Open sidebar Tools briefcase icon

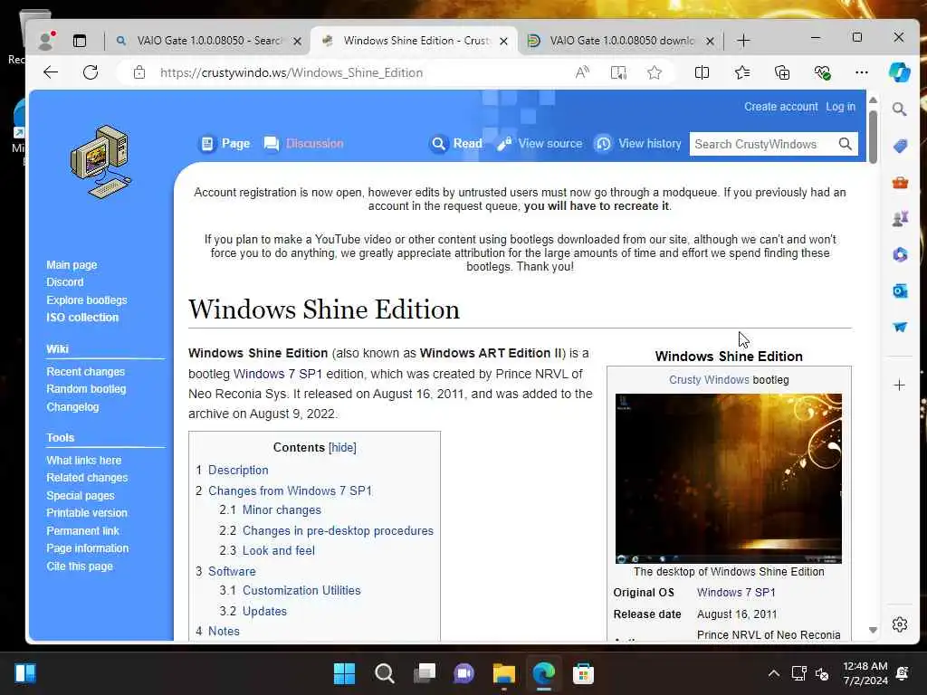pyautogui.click(x=900, y=183)
